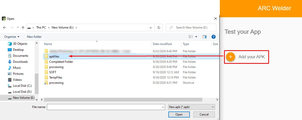Click the Open button
This screenshot has height=120, width=302.
[179, 114]
